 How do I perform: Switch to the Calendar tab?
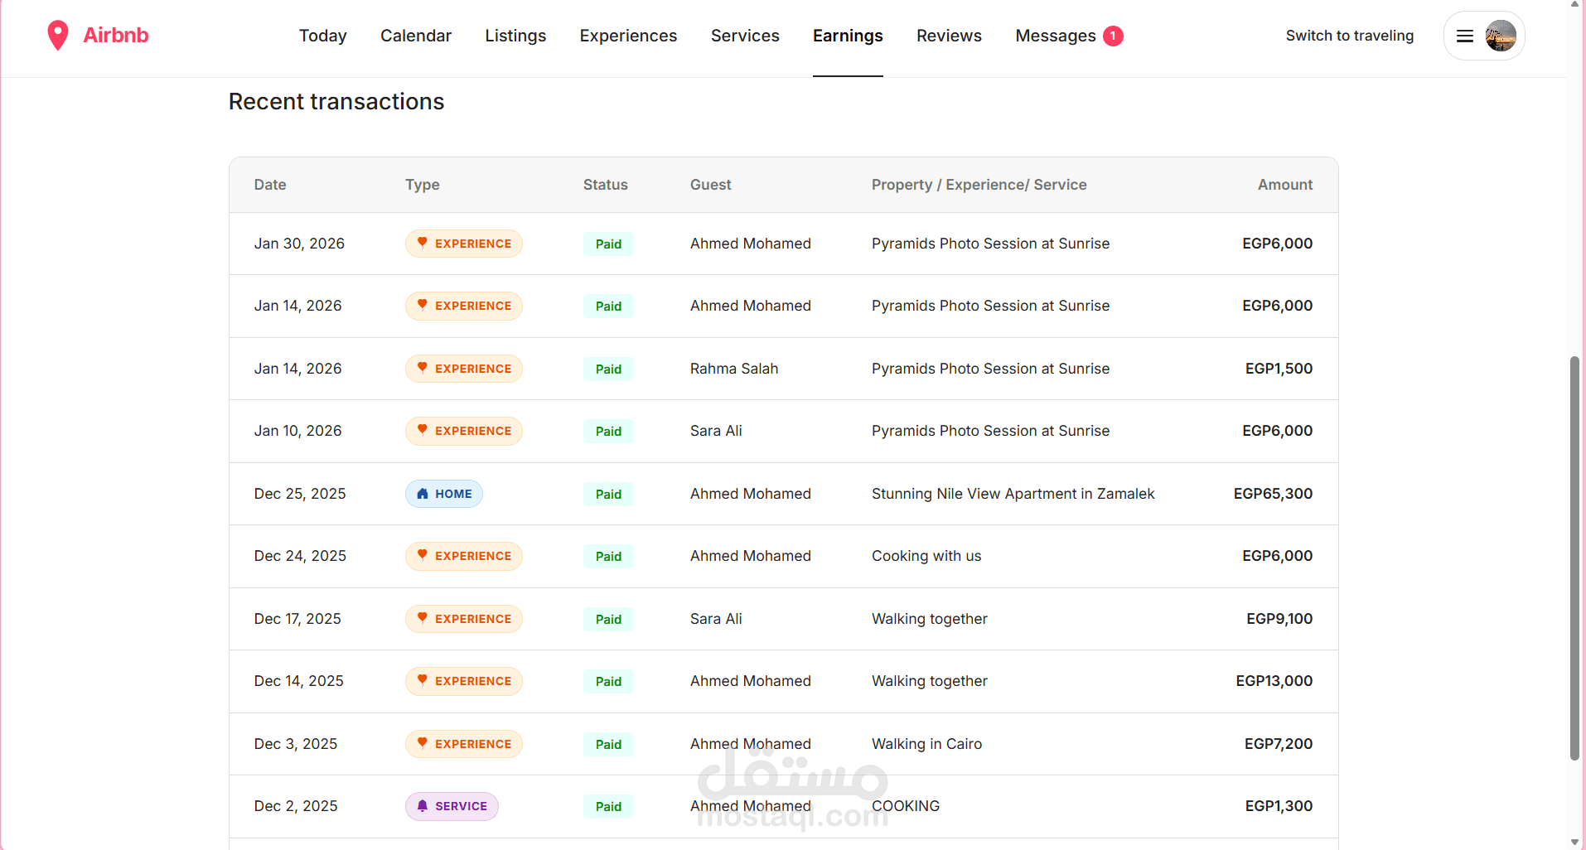click(x=416, y=36)
